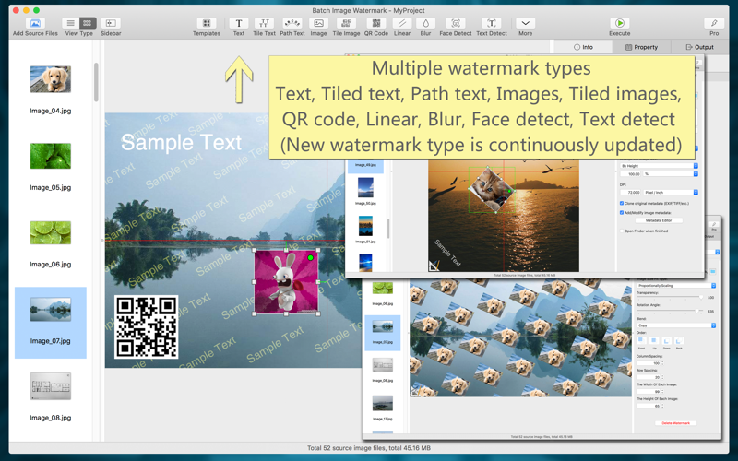This screenshot has width=738, height=461.
Task: Click the green rotation handle on rabbit watermark
Action: 310,258
